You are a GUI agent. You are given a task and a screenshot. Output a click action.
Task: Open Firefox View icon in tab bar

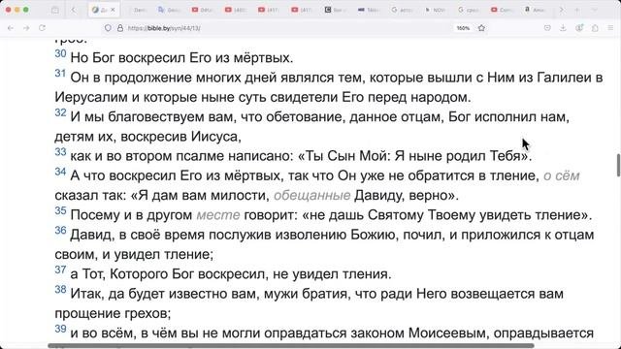[55, 10]
